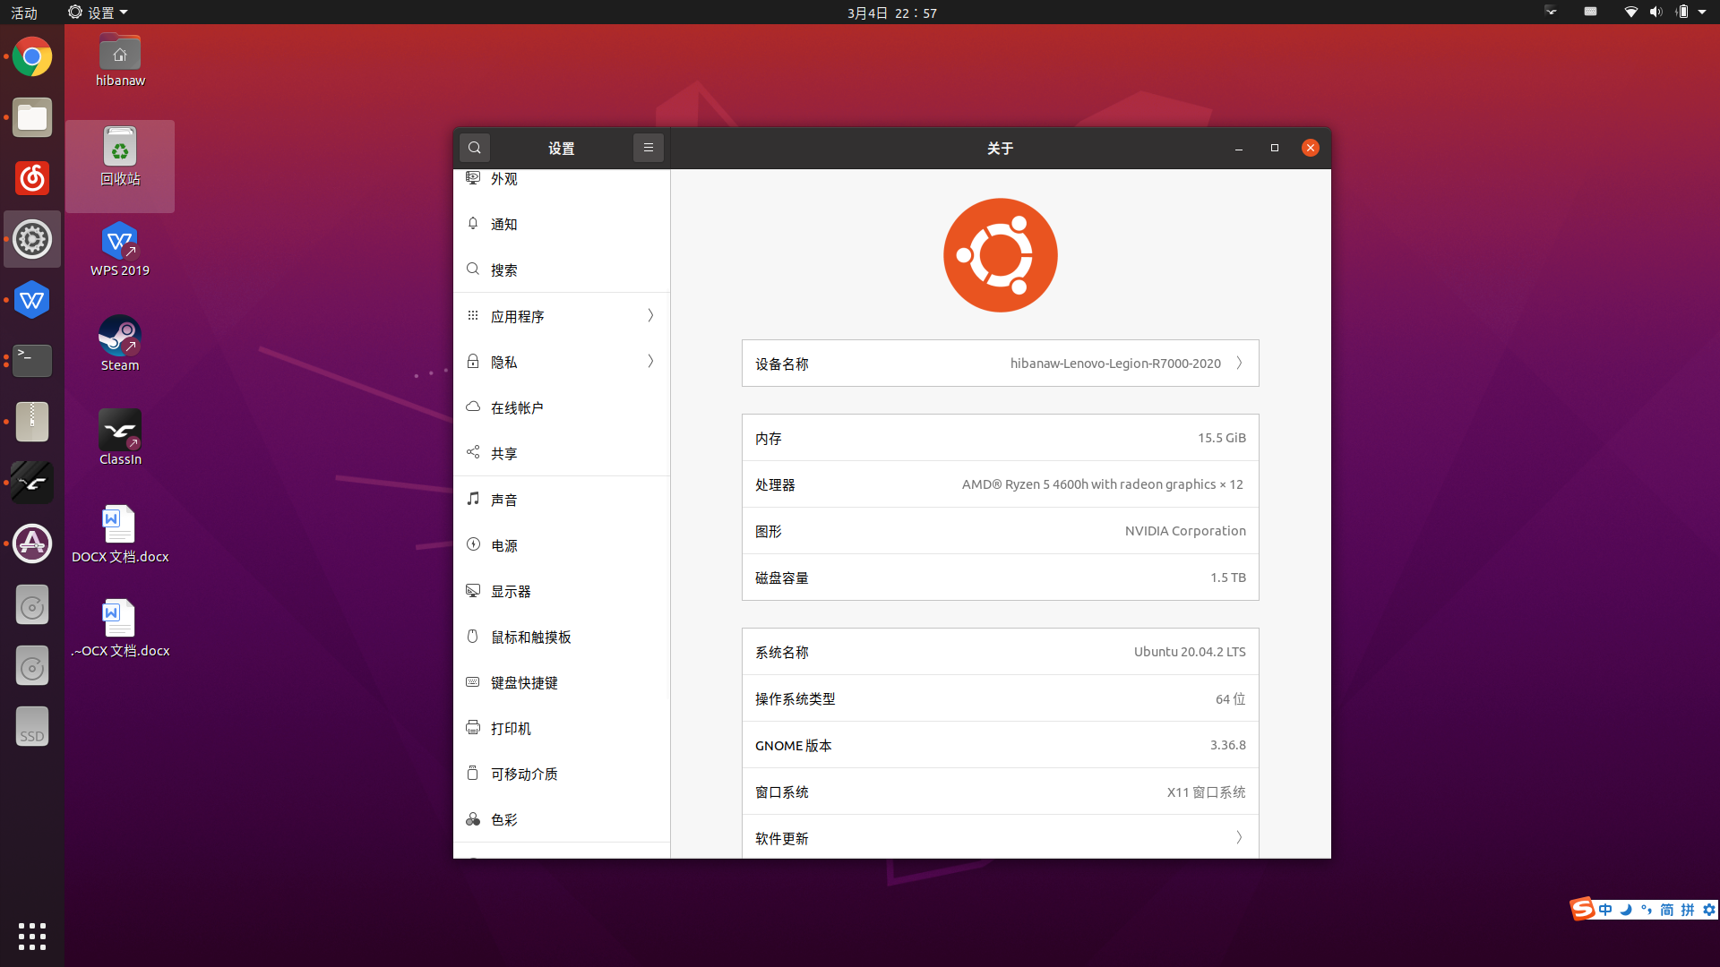Image resolution: width=1720 pixels, height=967 pixels.
Task: Open the Sharing settings panel
Action: (504, 453)
